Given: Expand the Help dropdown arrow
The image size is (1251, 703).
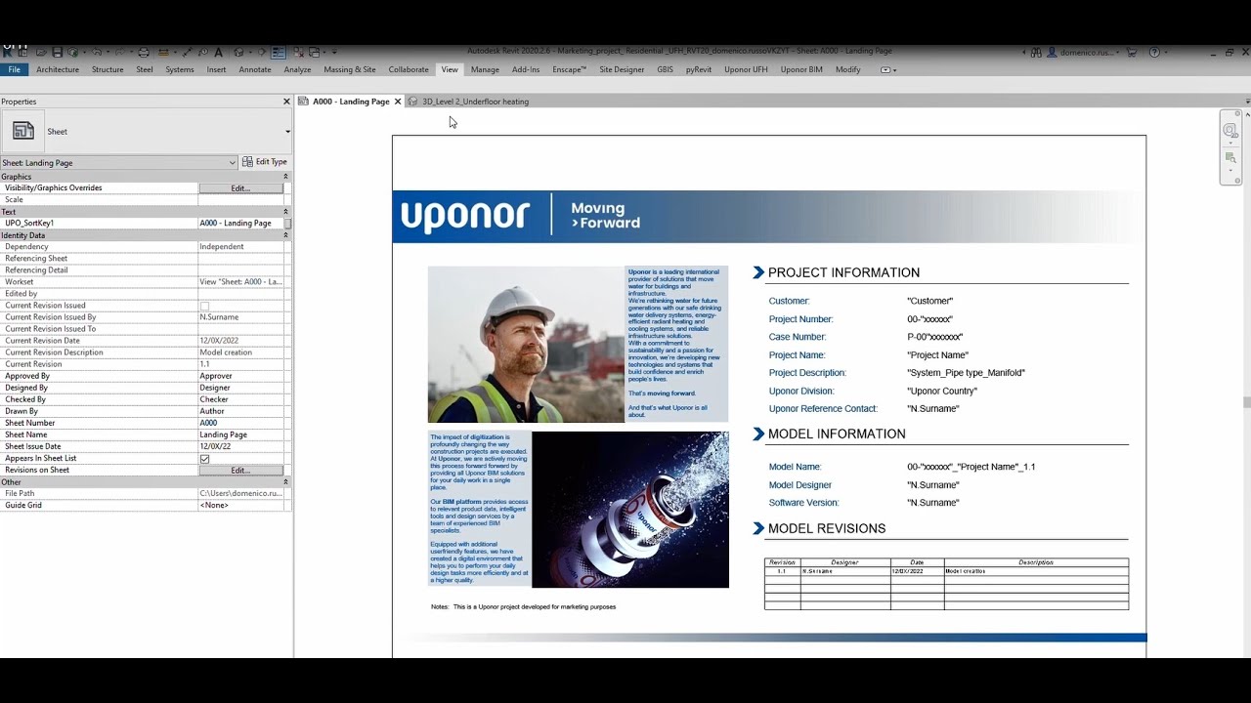Looking at the screenshot, I should 1166,52.
